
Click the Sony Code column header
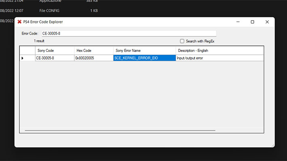coord(55,50)
